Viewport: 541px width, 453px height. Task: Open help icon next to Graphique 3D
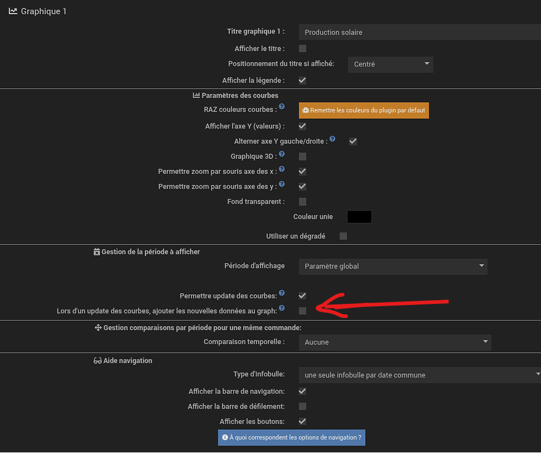pos(282,153)
